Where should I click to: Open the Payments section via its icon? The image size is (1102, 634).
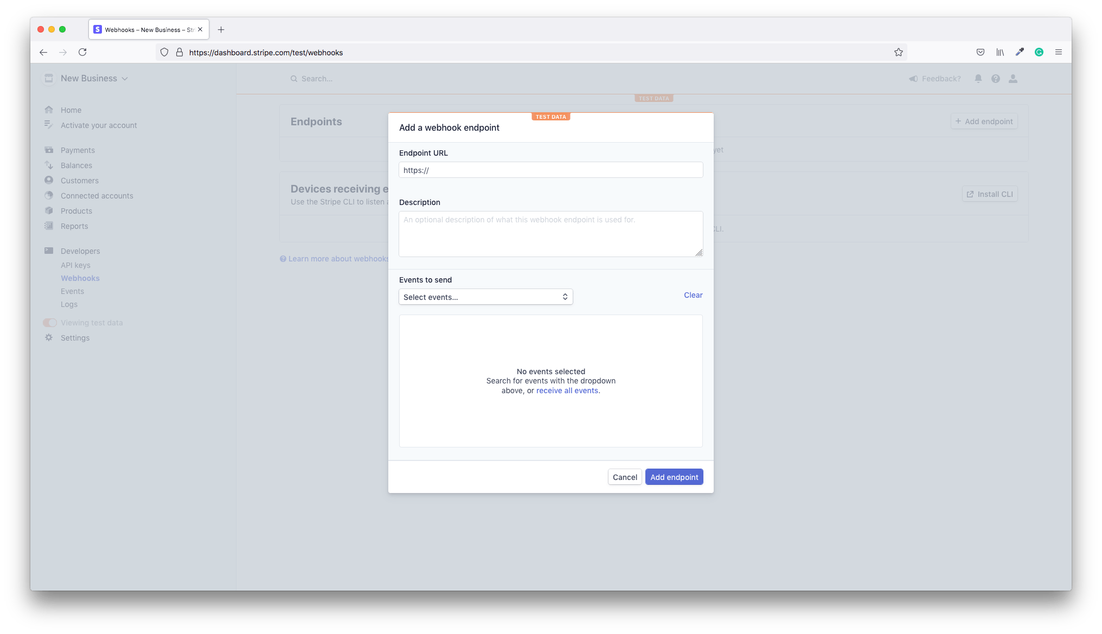[49, 150]
